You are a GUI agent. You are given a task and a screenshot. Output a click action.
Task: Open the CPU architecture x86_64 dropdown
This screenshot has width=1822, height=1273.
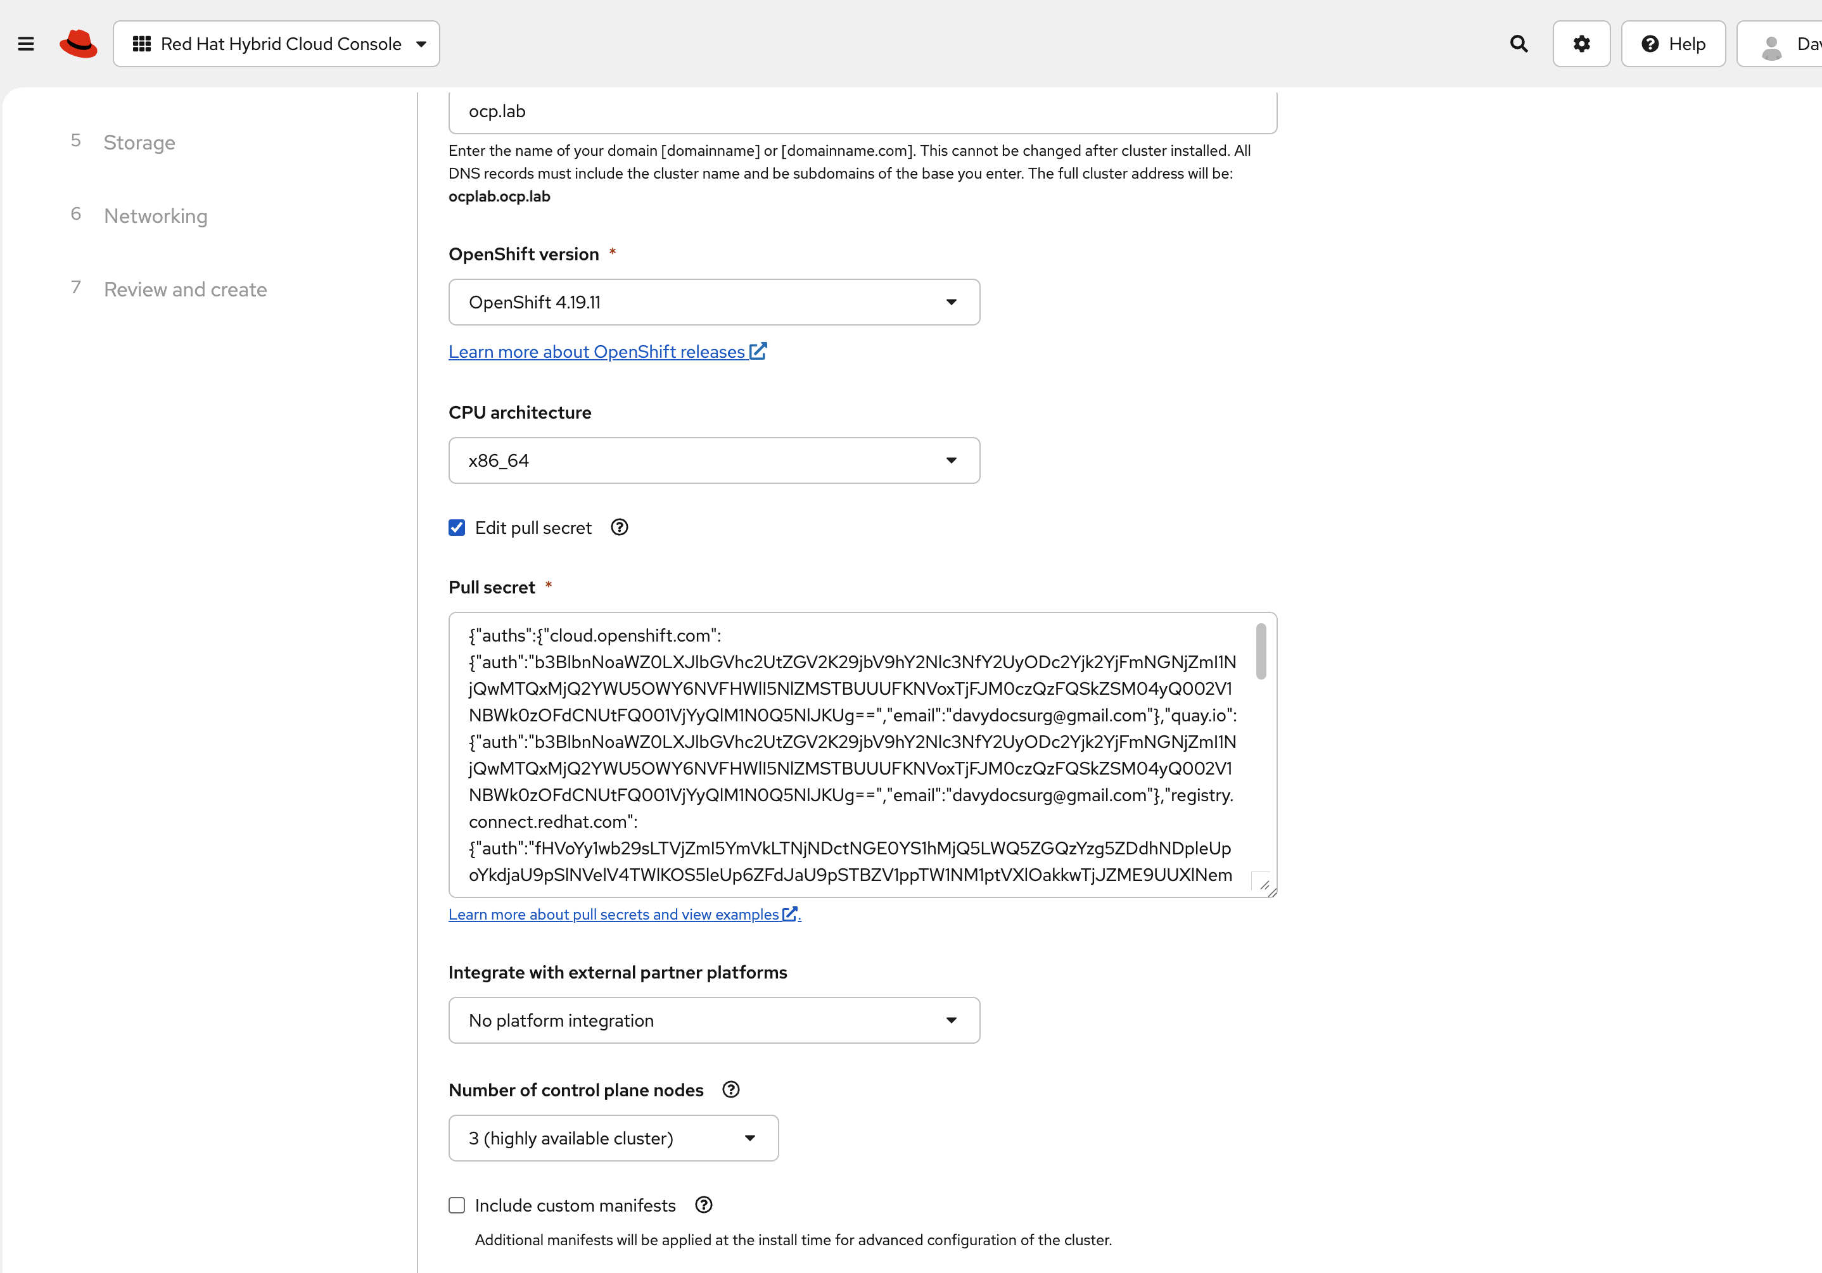713,460
